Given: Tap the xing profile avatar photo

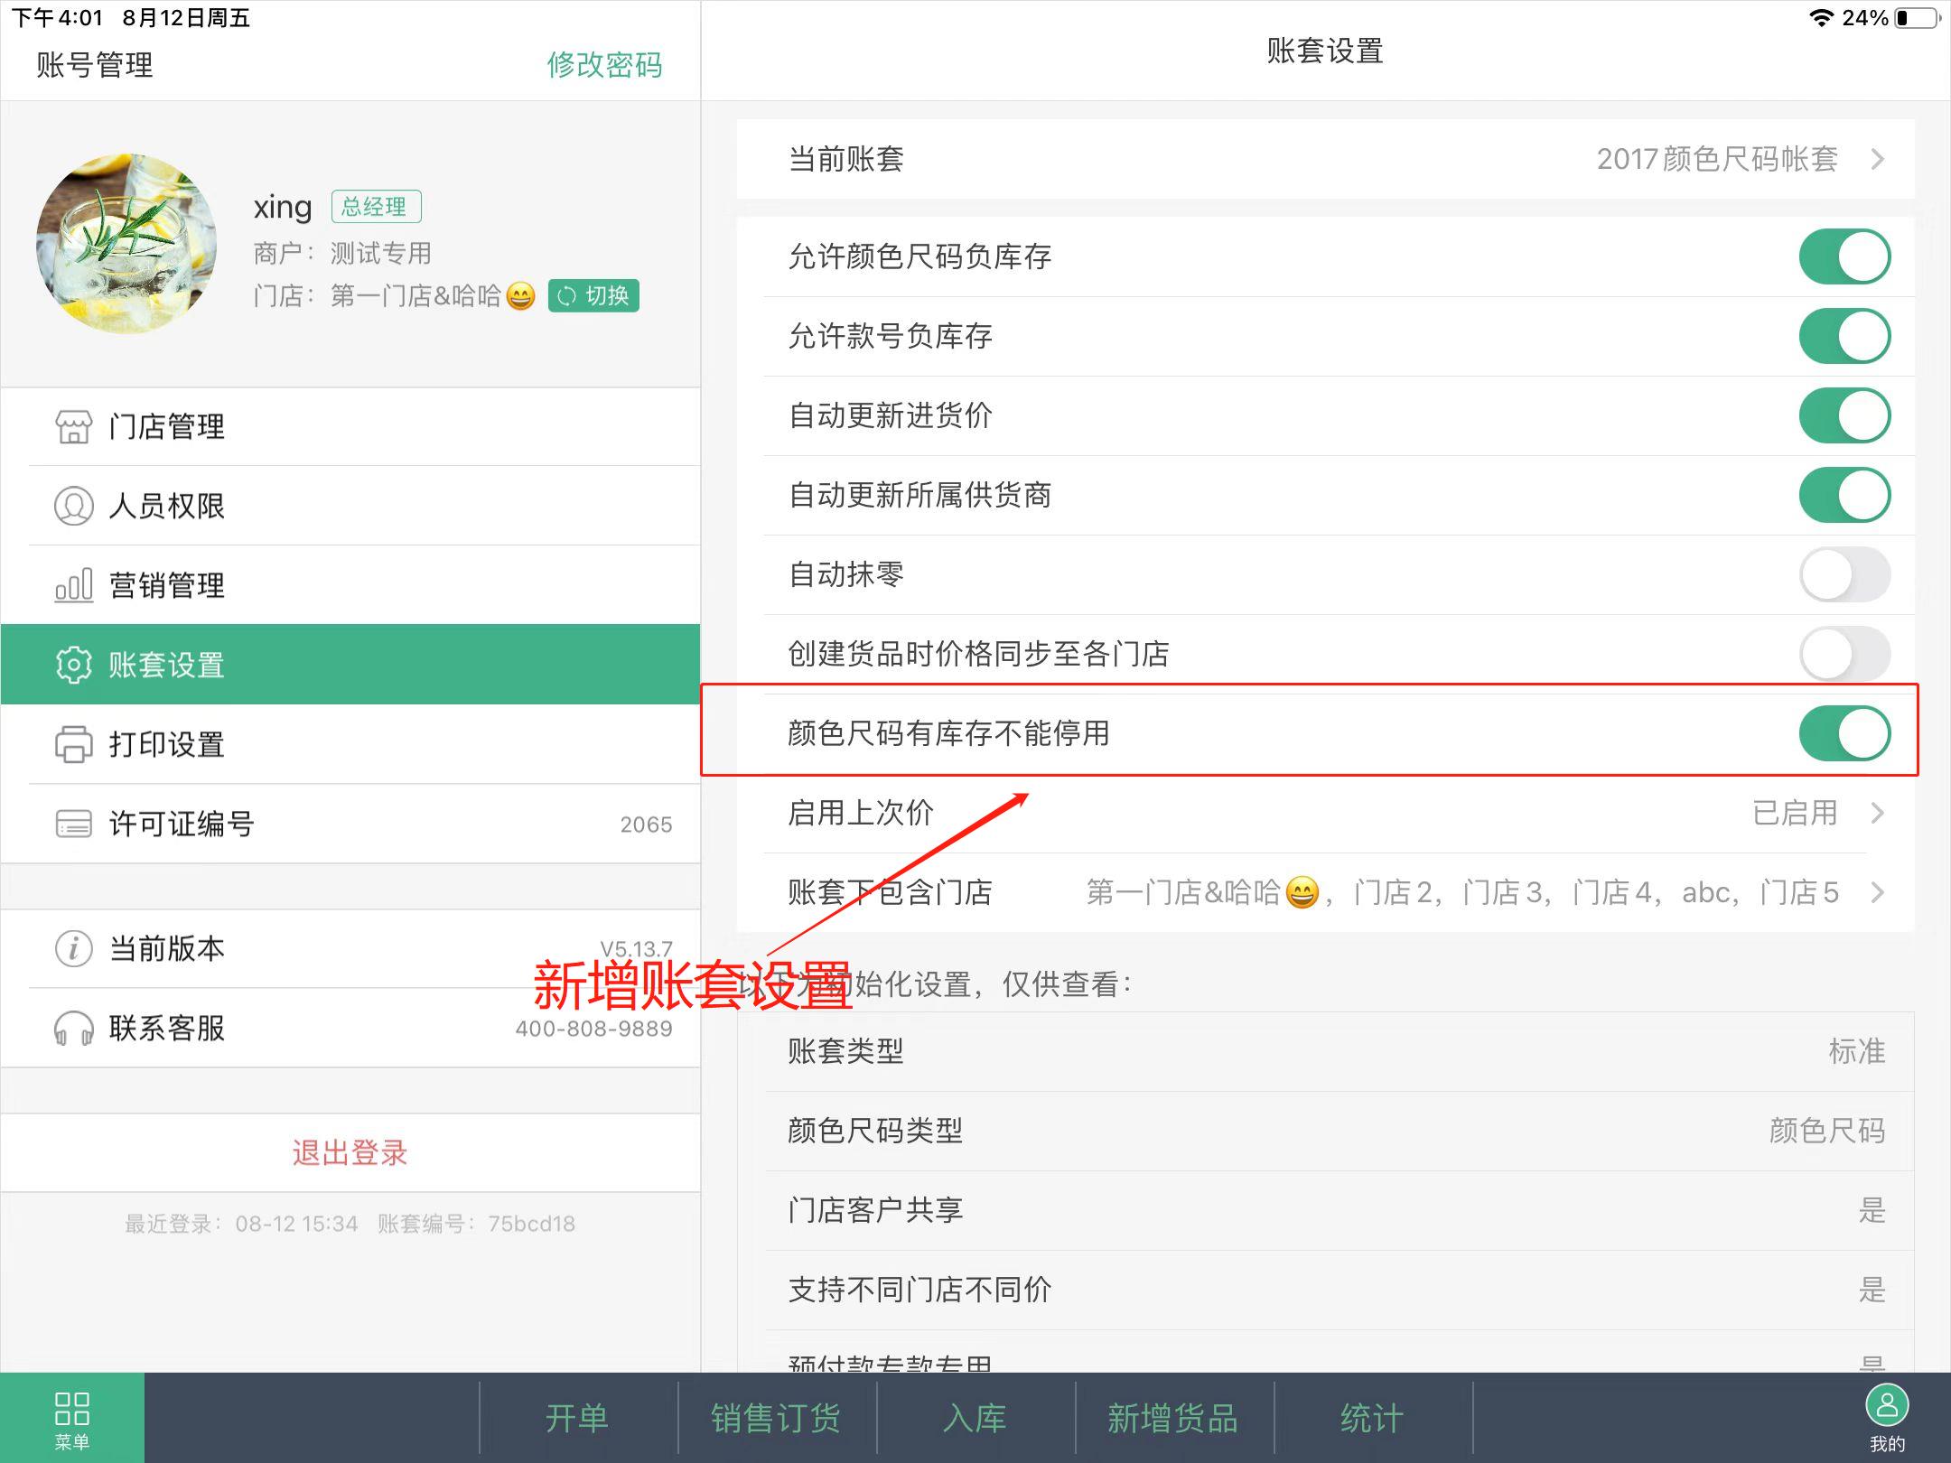Looking at the screenshot, I should (126, 244).
